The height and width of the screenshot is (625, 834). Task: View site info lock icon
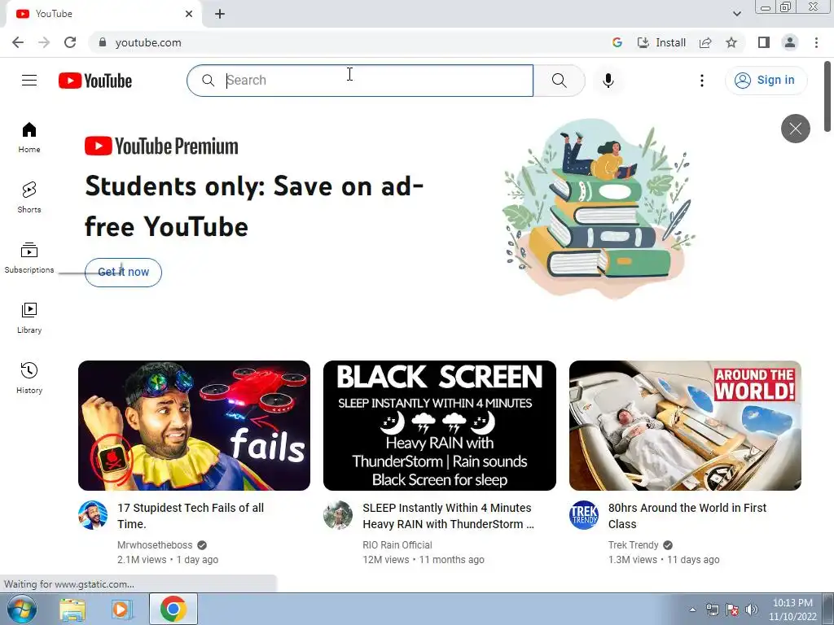(103, 42)
